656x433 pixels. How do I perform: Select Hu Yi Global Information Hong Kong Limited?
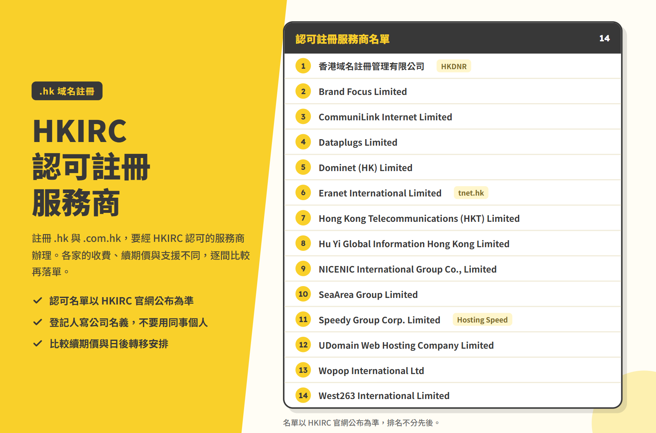(x=452, y=244)
